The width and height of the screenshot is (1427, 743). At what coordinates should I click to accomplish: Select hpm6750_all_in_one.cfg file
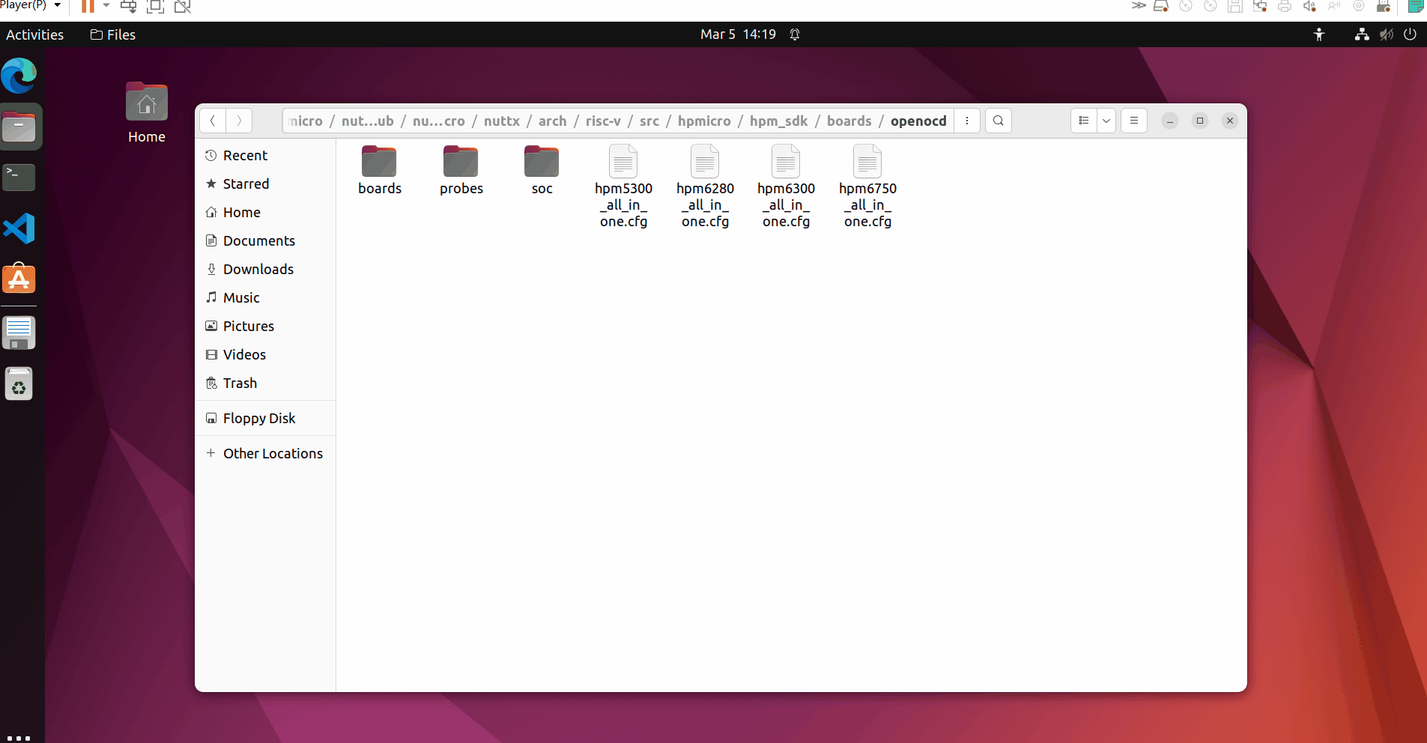[x=867, y=186]
